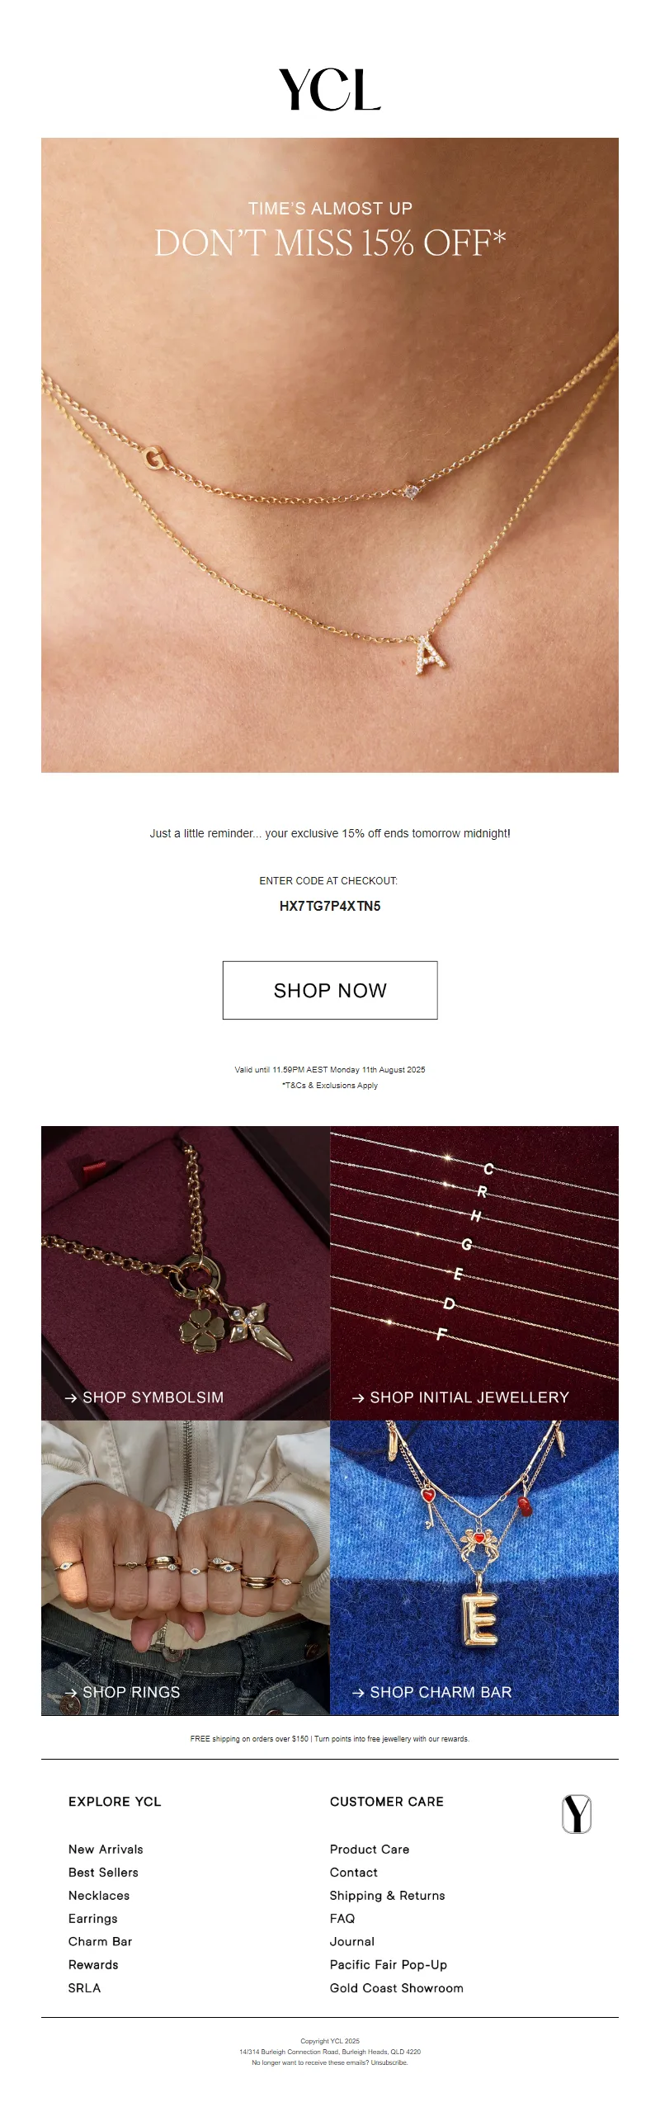Viewport: 660px width, 2102px height.
Task: Click the SRLA link
Action: pos(84,1987)
